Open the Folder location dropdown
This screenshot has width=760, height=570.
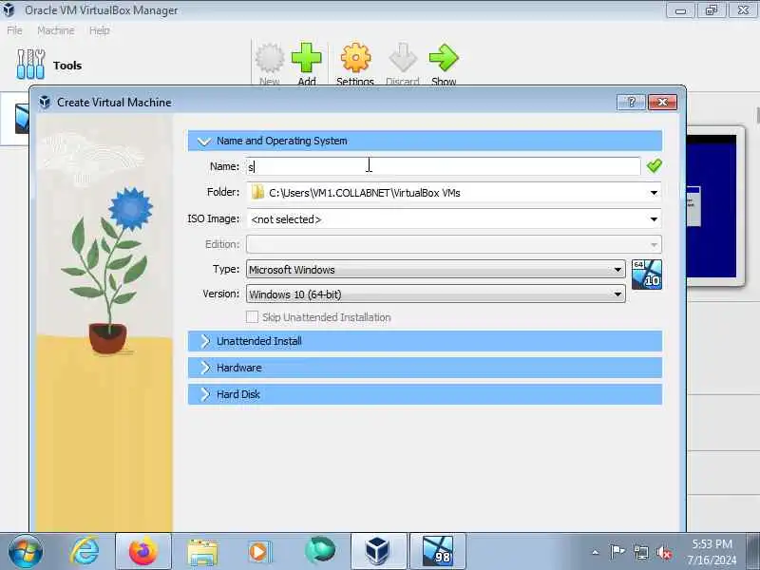pyautogui.click(x=654, y=193)
